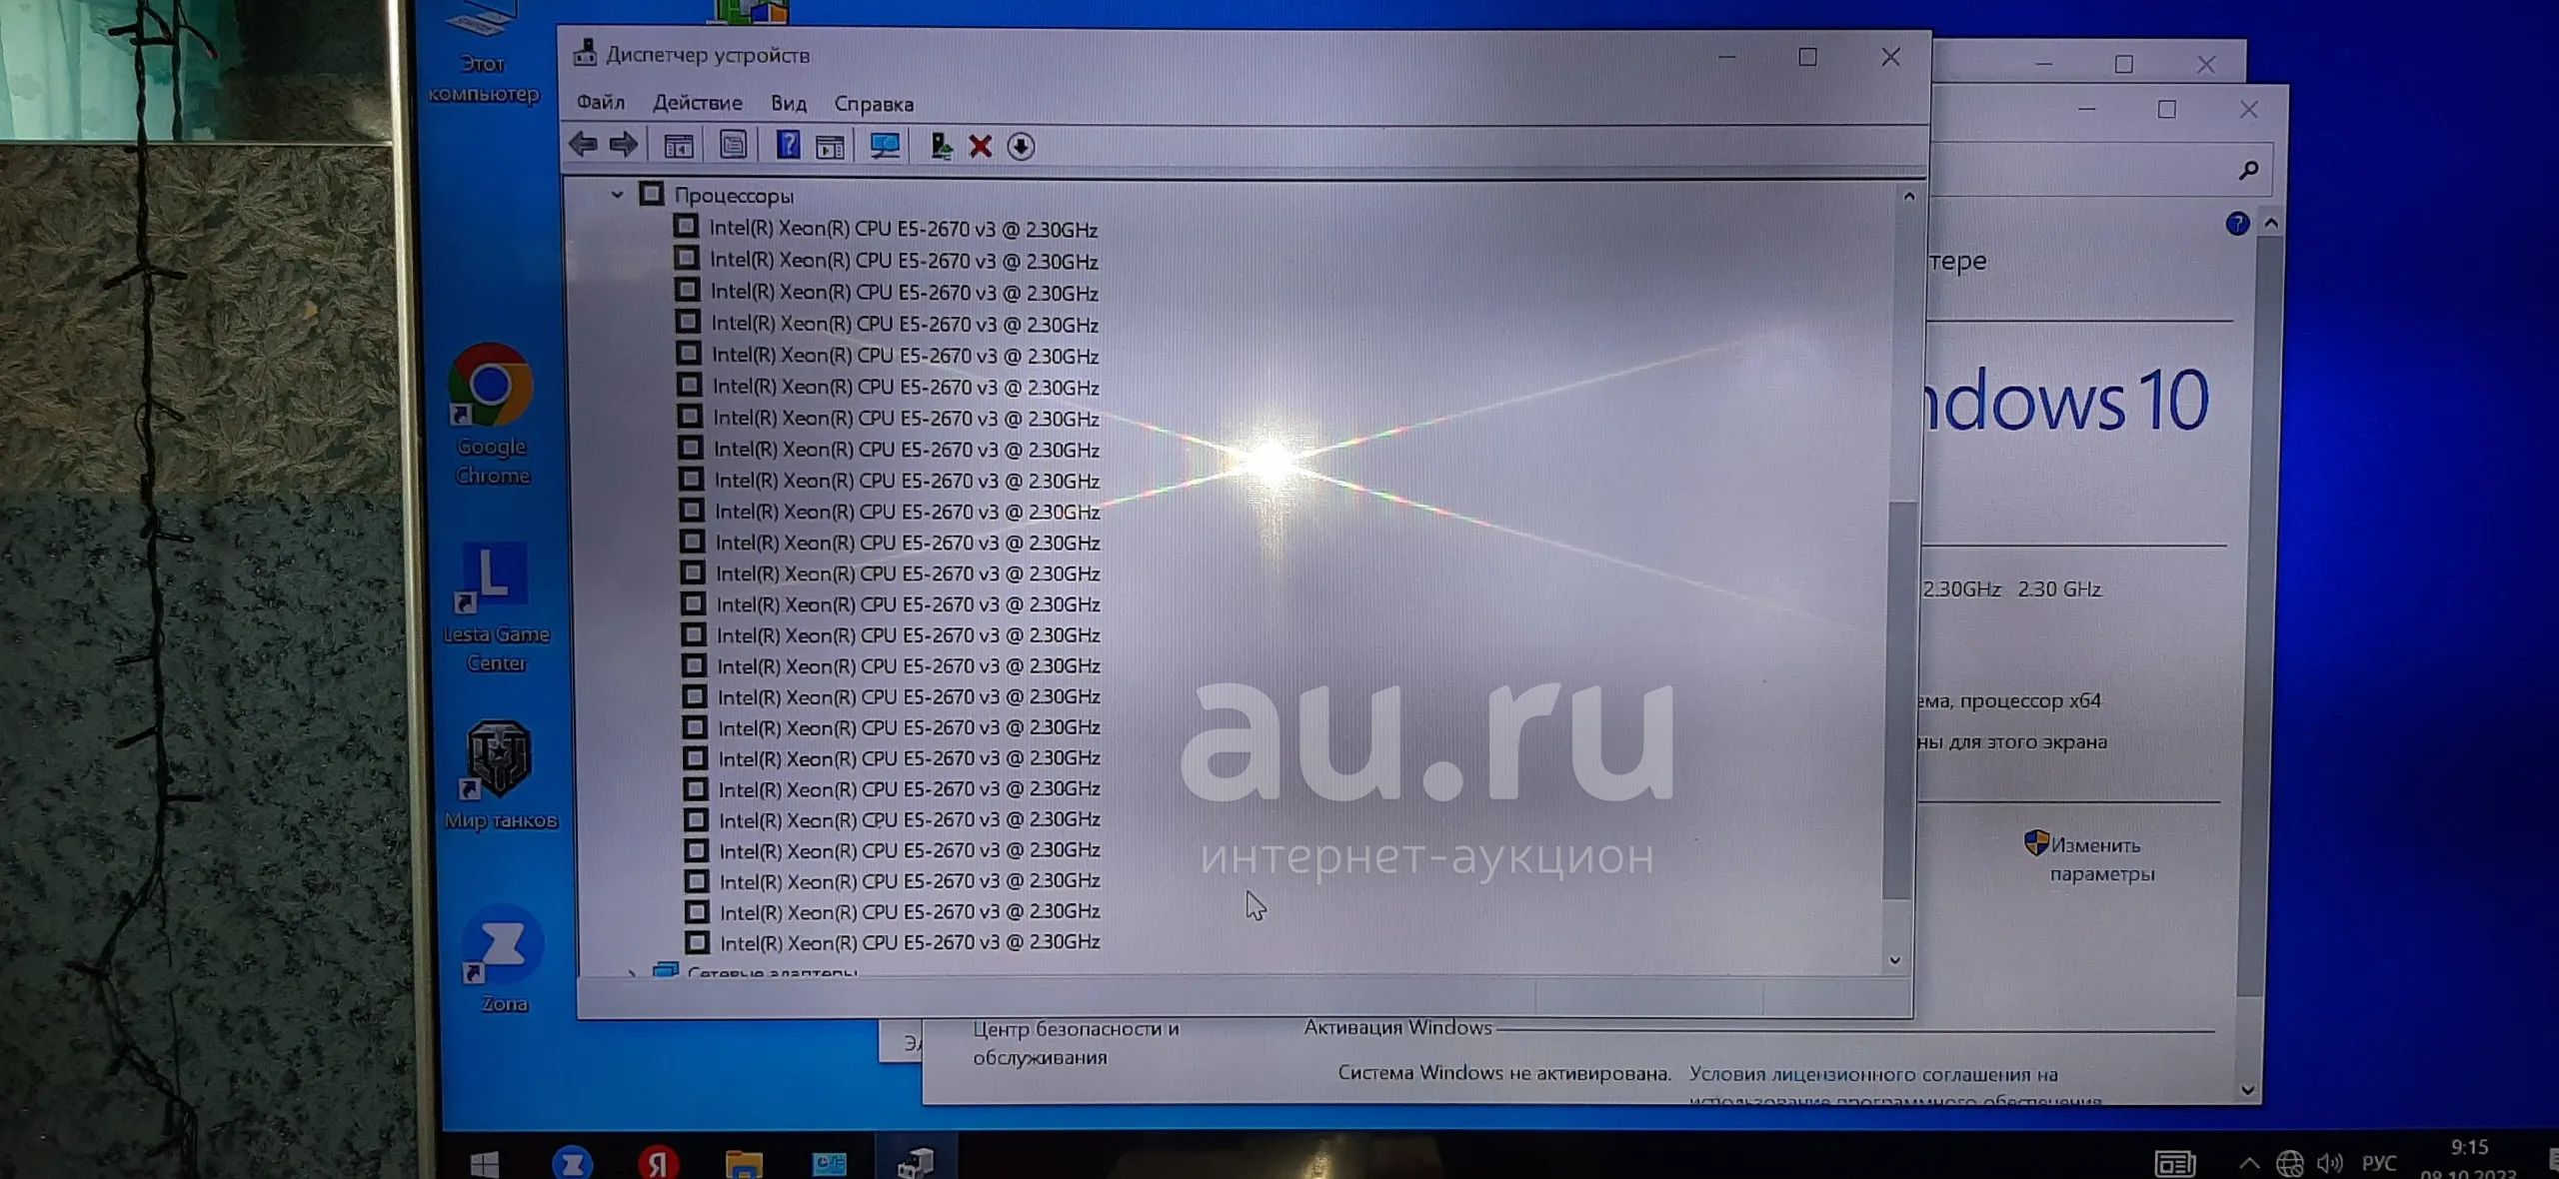Click the text Система Windows не активирована
This screenshot has height=1179, width=2559.
pos(1504,1073)
